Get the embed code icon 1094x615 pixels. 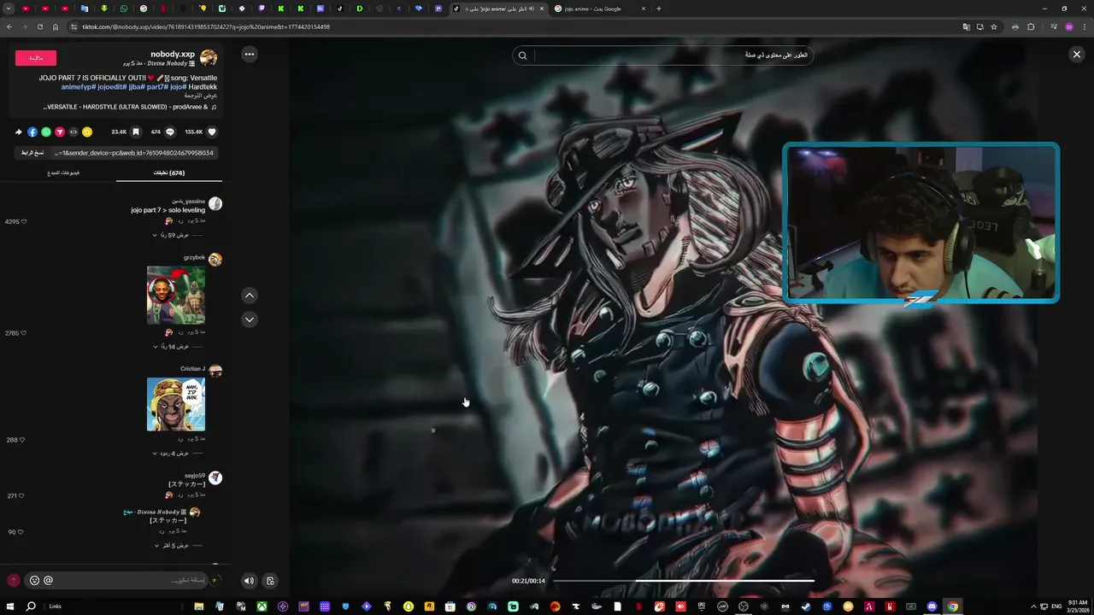click(74, 132)
